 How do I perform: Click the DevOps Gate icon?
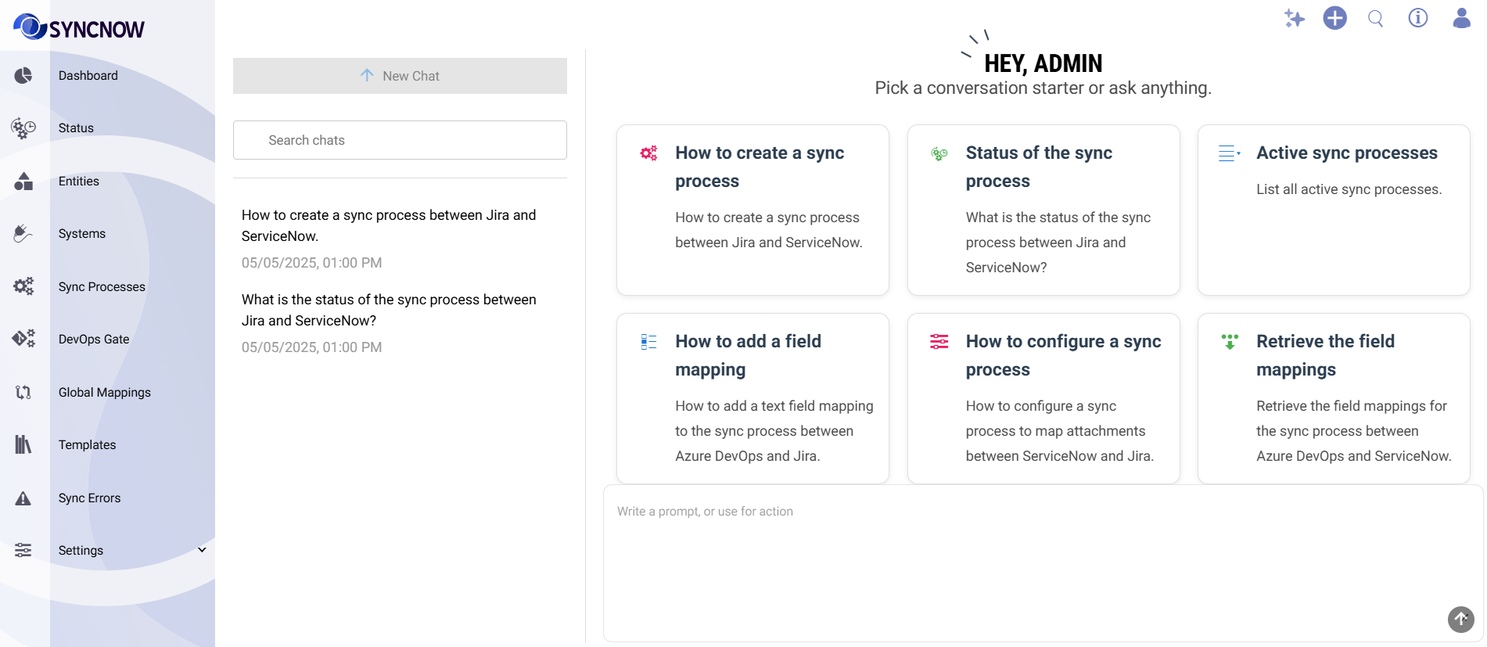click(x=23, y=339)
